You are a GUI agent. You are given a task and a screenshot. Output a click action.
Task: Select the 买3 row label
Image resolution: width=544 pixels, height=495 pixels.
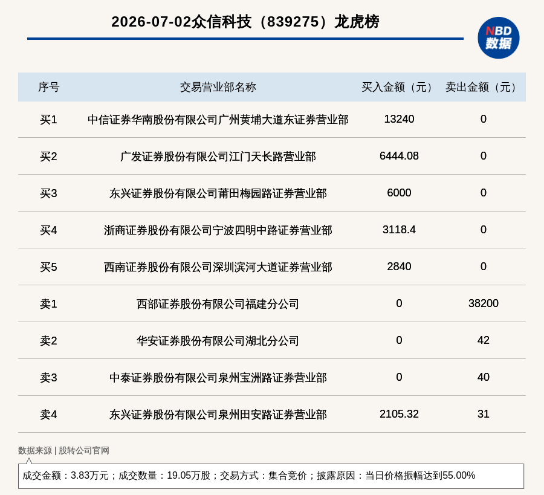tap(48, 193)
